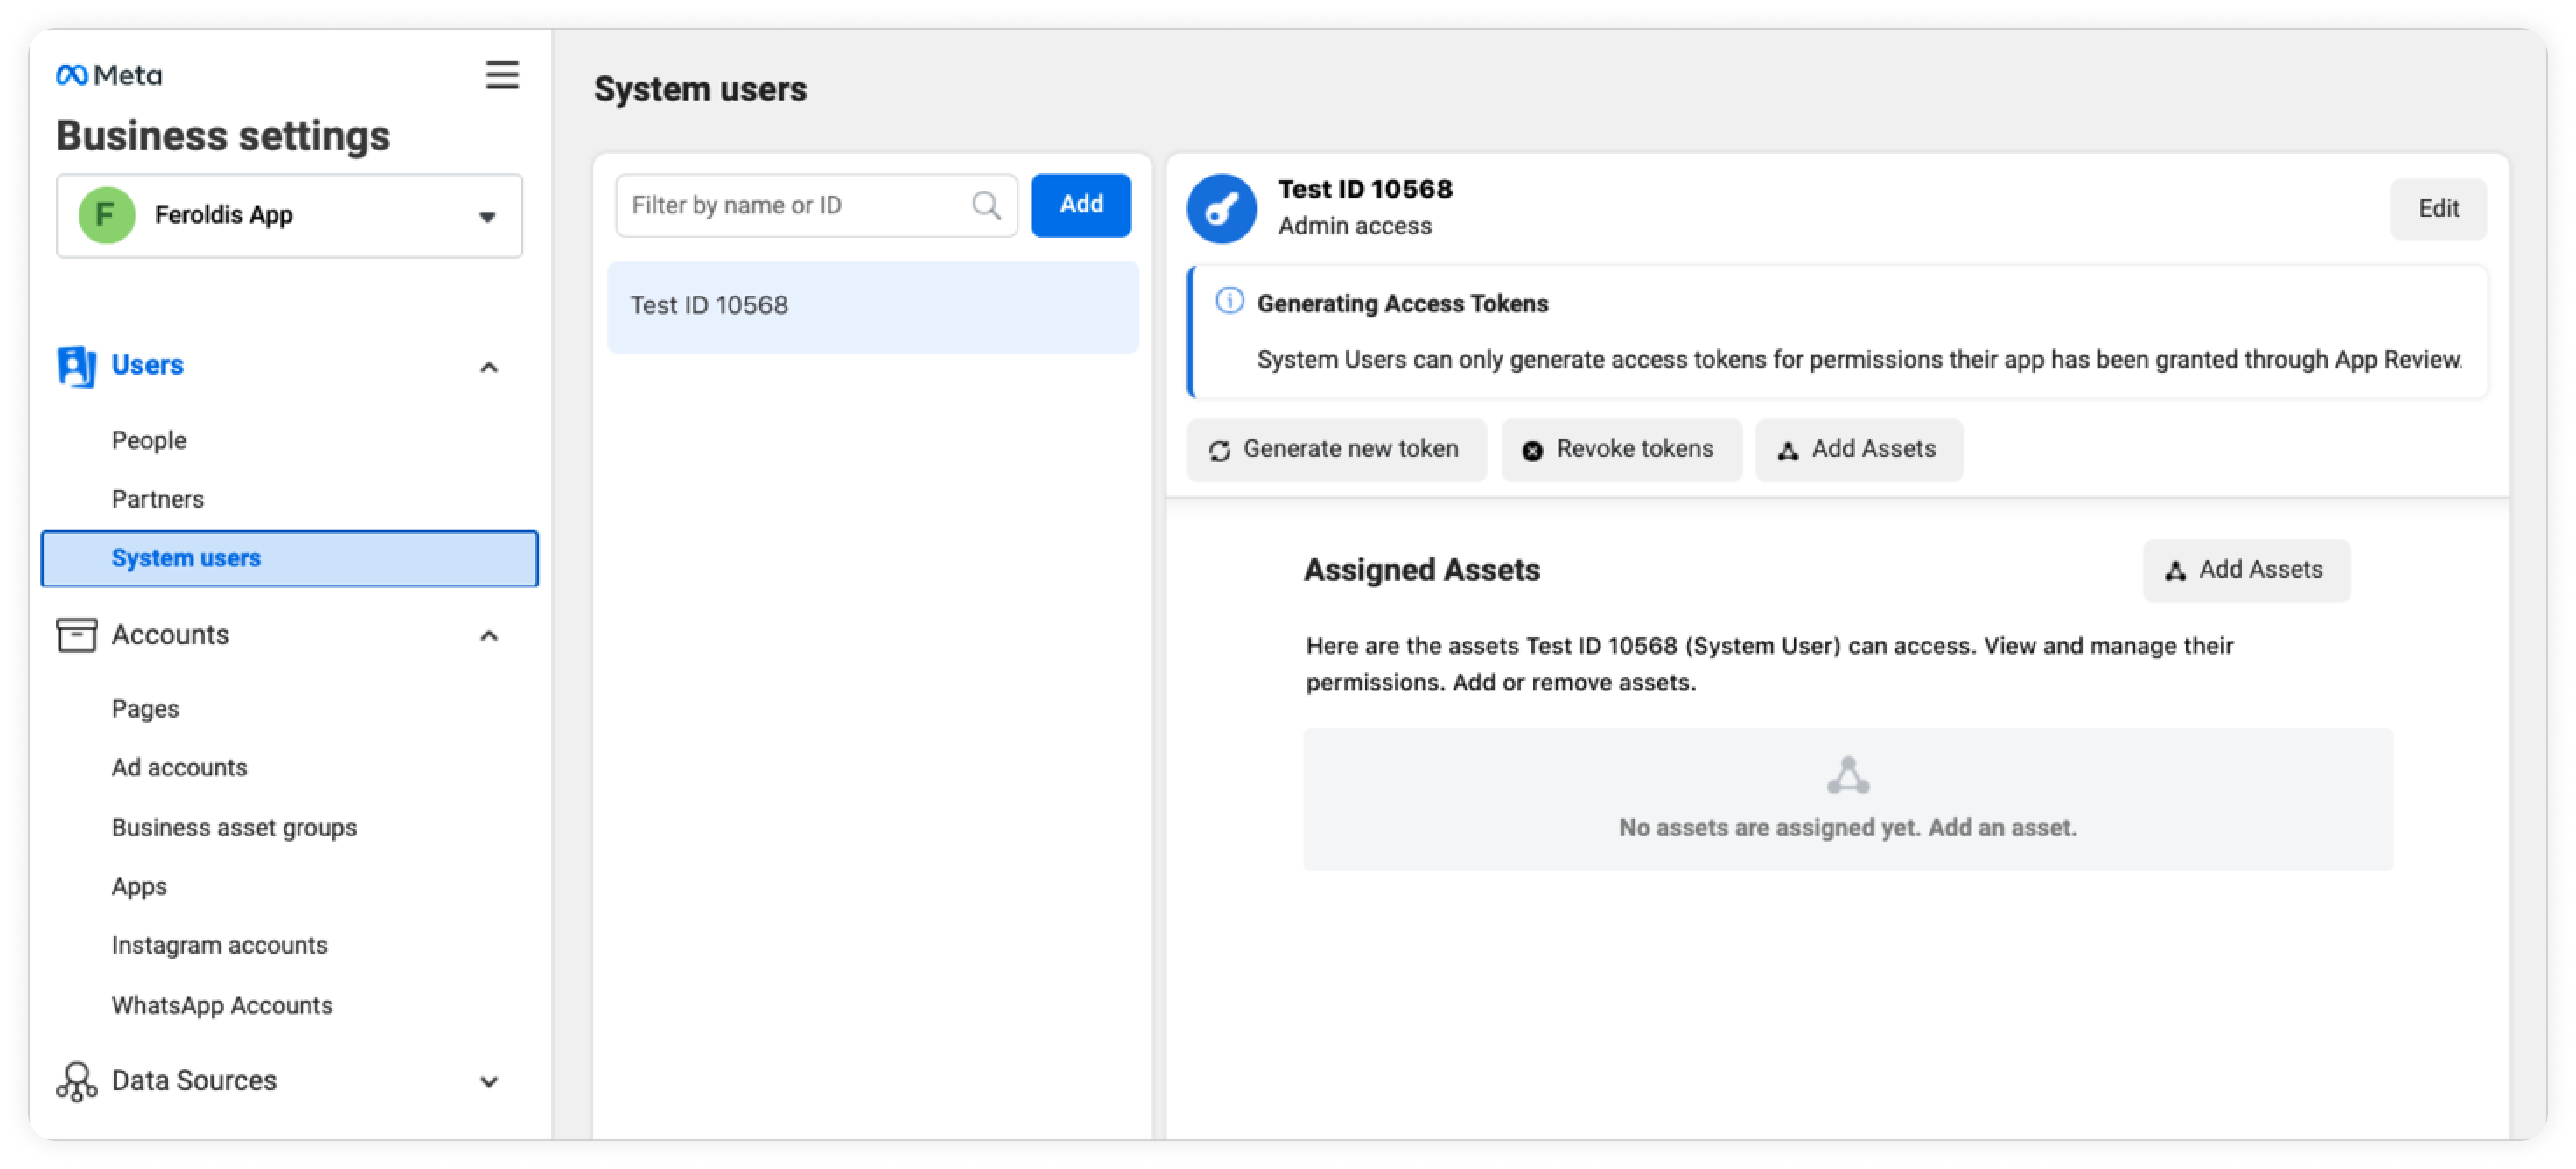Viewport: 2576px width, 1169px height.
Task: Expand the Data Sources section
Action: (x=489, y=1082)
